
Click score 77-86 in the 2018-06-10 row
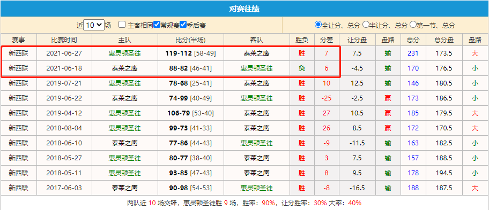179,143
